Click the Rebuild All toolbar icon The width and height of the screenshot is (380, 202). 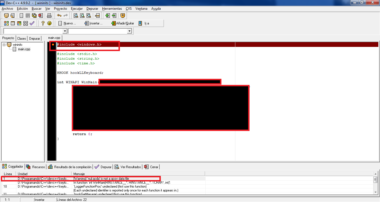pyautogui.click(x=26, y=23)
